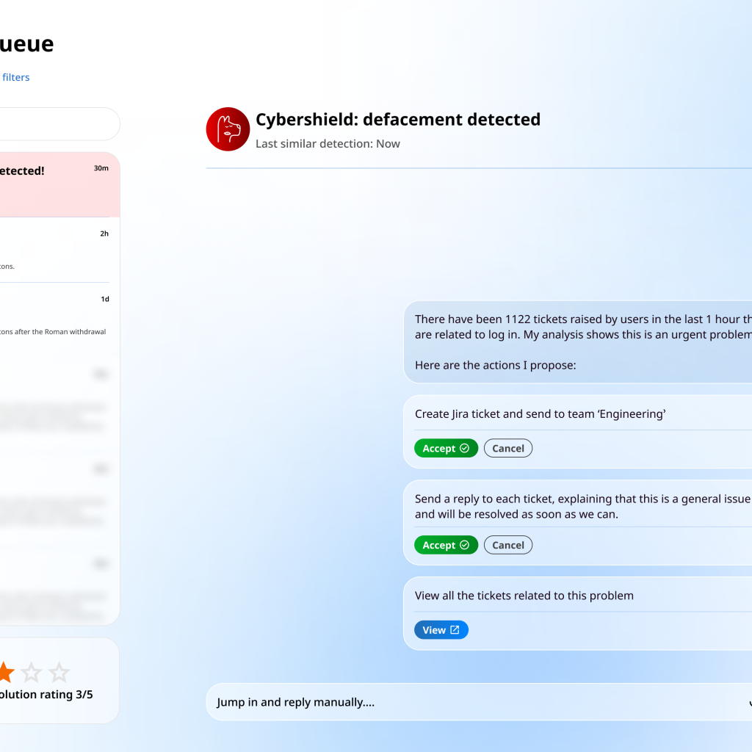Click 'View all the tickets' card text
The image size is (752, 752).
click(x=524, y=596)
